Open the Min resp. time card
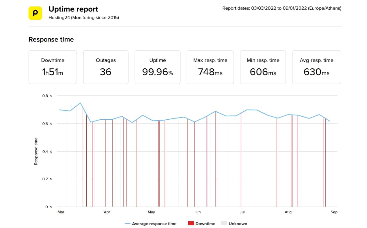 coord(263,67)
